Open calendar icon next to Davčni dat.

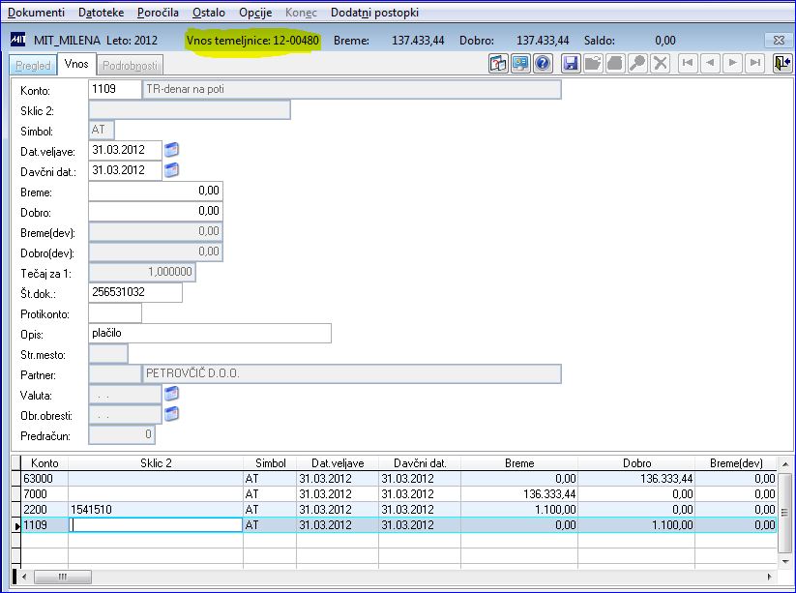point(171,170)
